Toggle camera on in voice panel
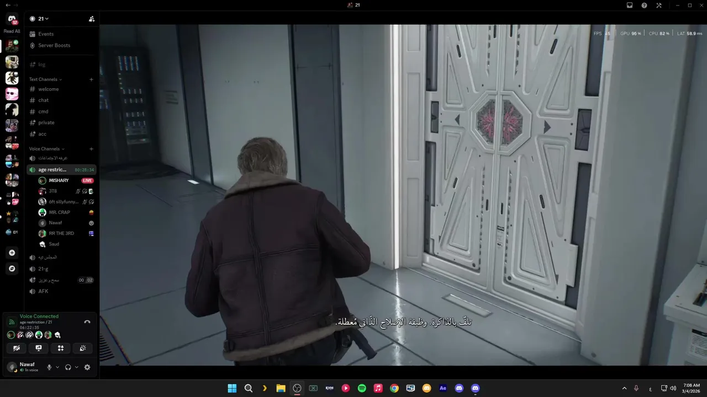The height and width of the screenshot is (397, 707). pos(17,348)
